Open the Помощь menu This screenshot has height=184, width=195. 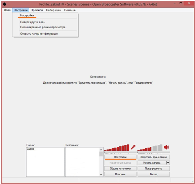click(x=70, y=10)
